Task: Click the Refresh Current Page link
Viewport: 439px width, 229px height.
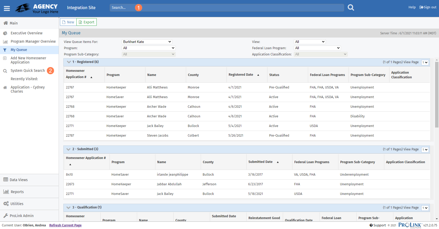Action: click(65, 225)
